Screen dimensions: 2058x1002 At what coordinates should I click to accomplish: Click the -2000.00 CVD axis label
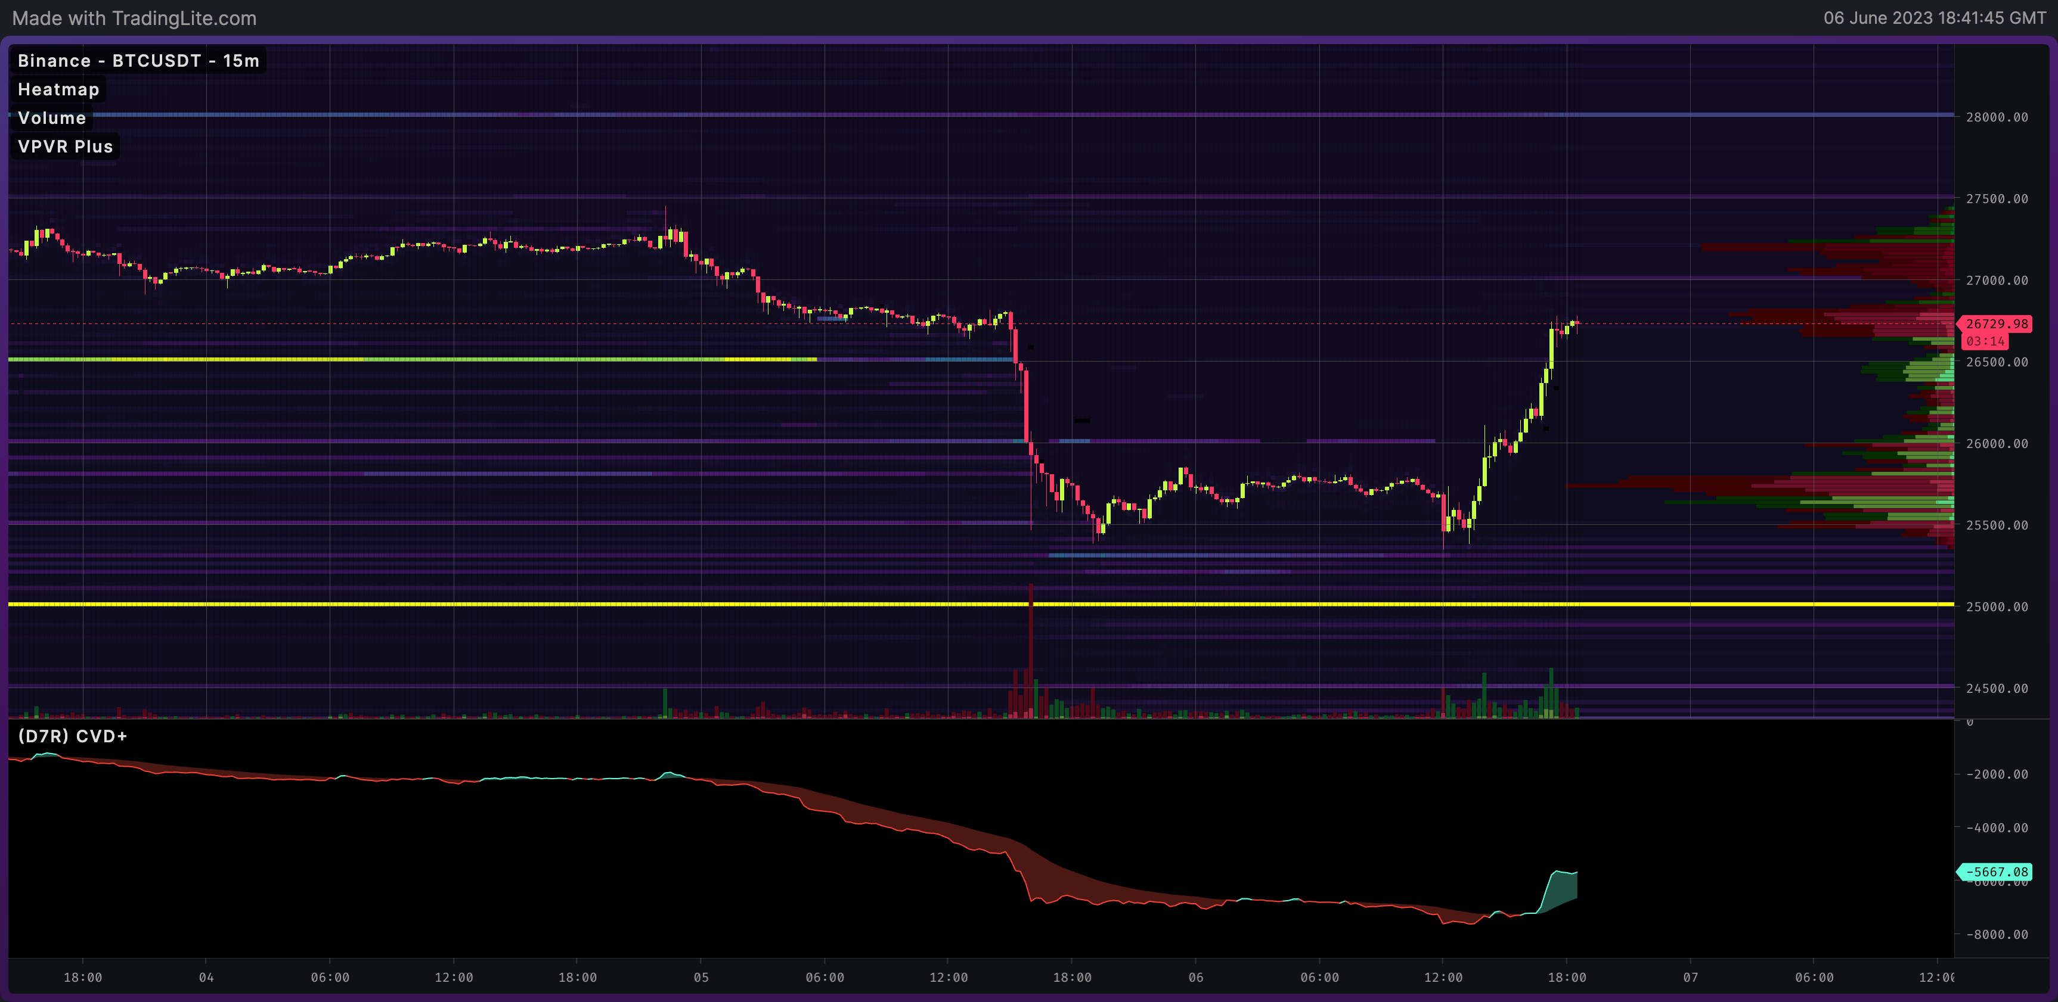1997,774
